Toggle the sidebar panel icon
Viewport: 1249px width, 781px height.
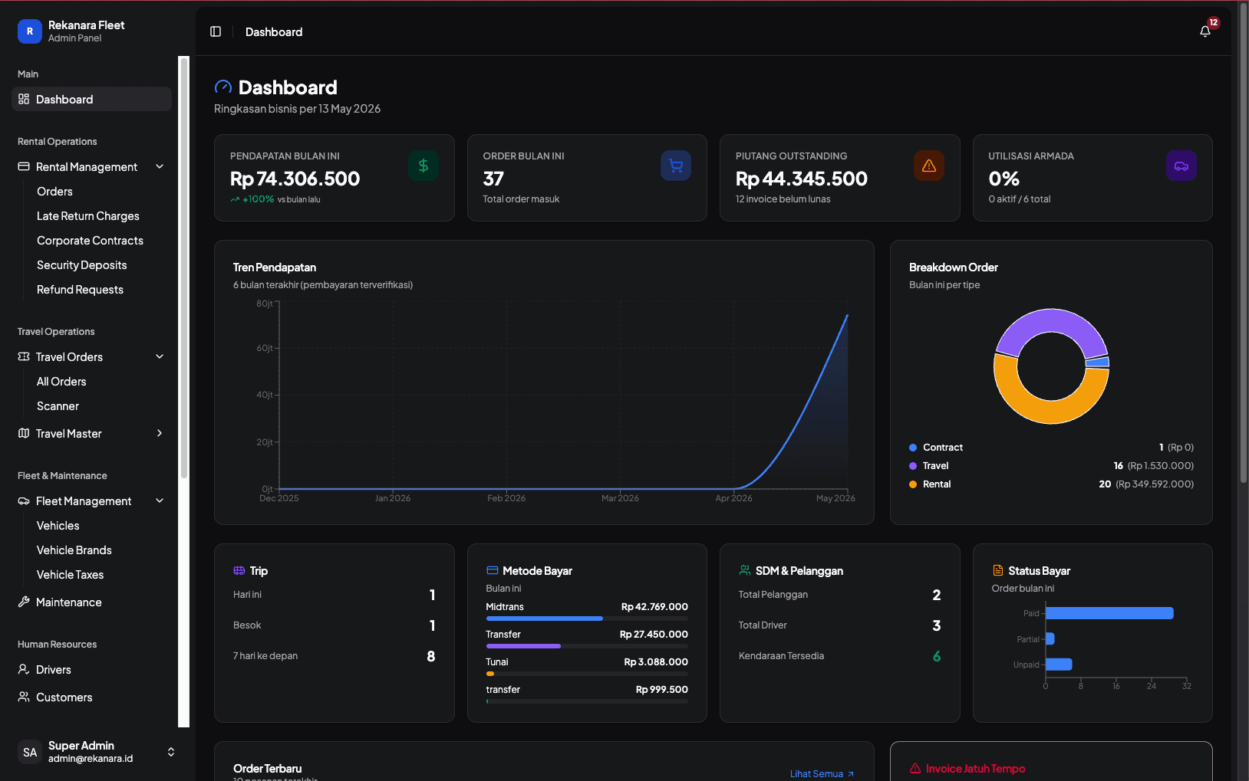216,31
